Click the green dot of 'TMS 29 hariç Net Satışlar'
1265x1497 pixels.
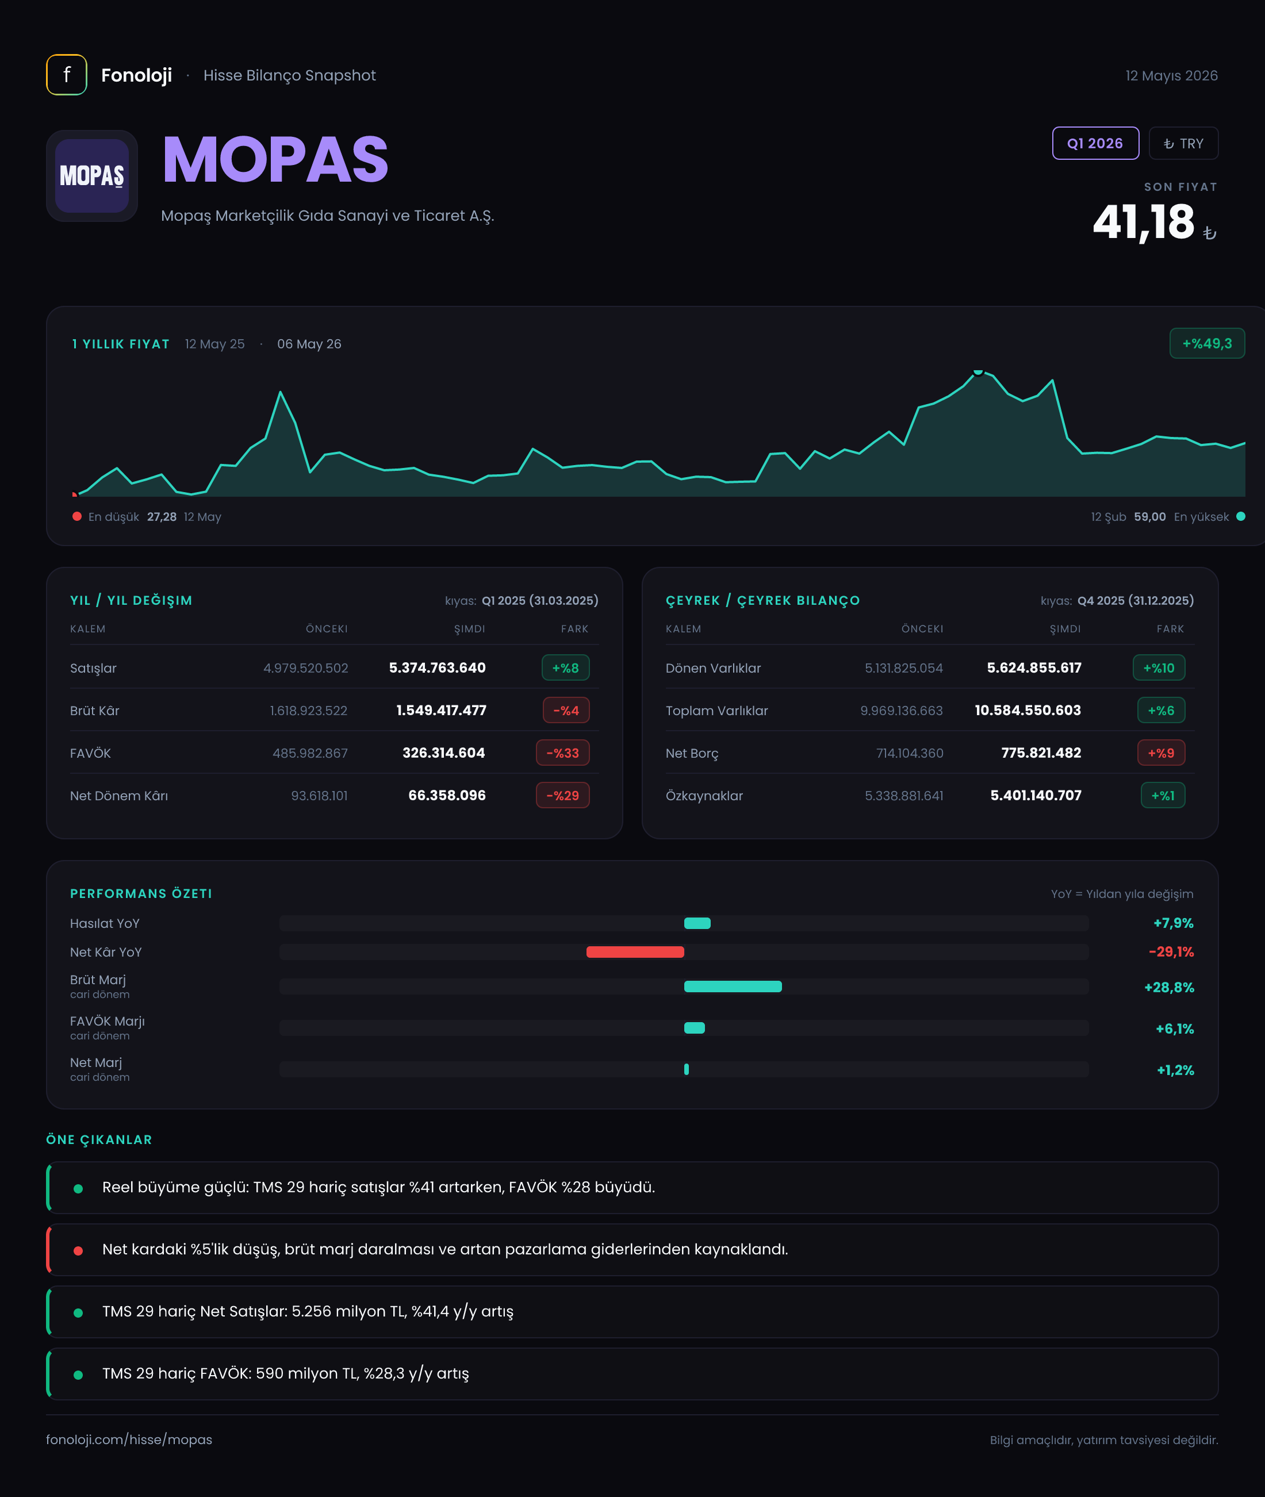pos(78,1312)
